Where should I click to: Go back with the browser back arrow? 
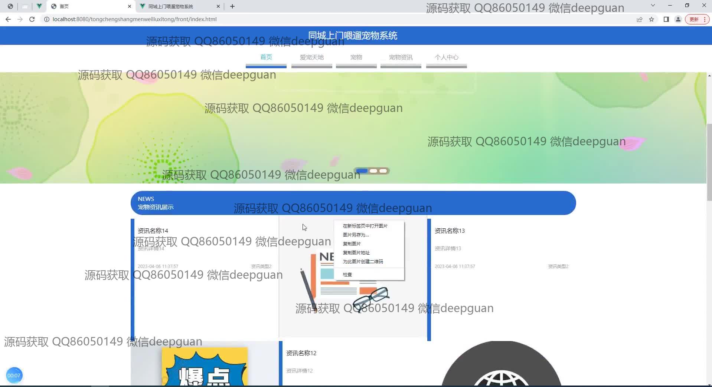pyautogui.click(x=8, y=19)
